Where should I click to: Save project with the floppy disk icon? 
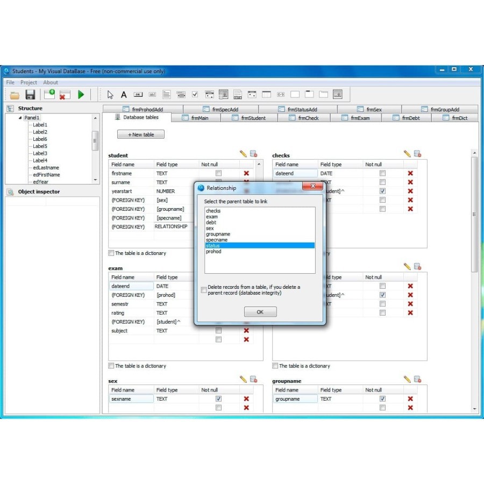pyautogui.click(x=30, y=95)
